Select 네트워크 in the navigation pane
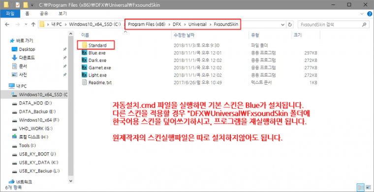Image resolution: width=374 pixels, height=192 pixels. pos(24,182)
